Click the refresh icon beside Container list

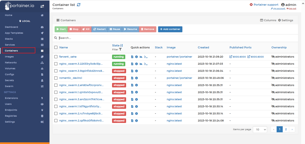click(x=79, y=5)
